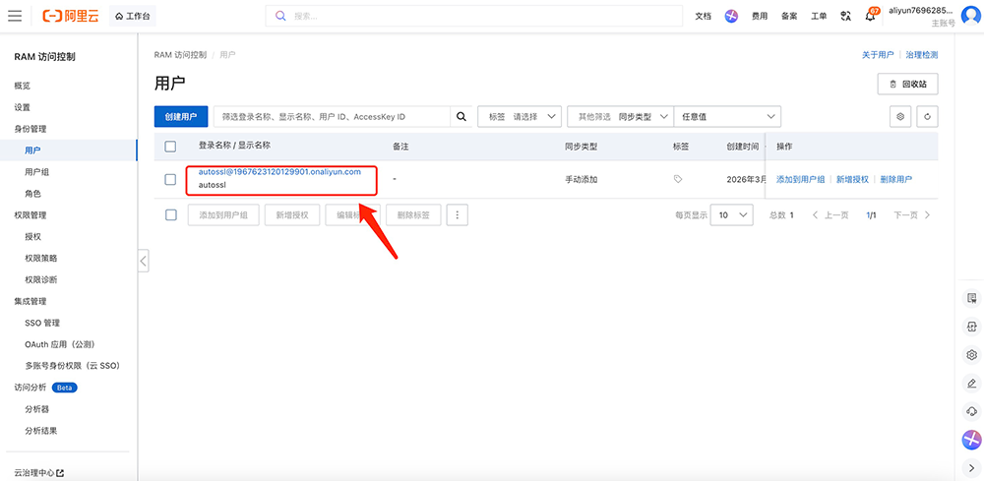Check the autossl user row checkbox
The image size is (984, 481).
(170, 179)
